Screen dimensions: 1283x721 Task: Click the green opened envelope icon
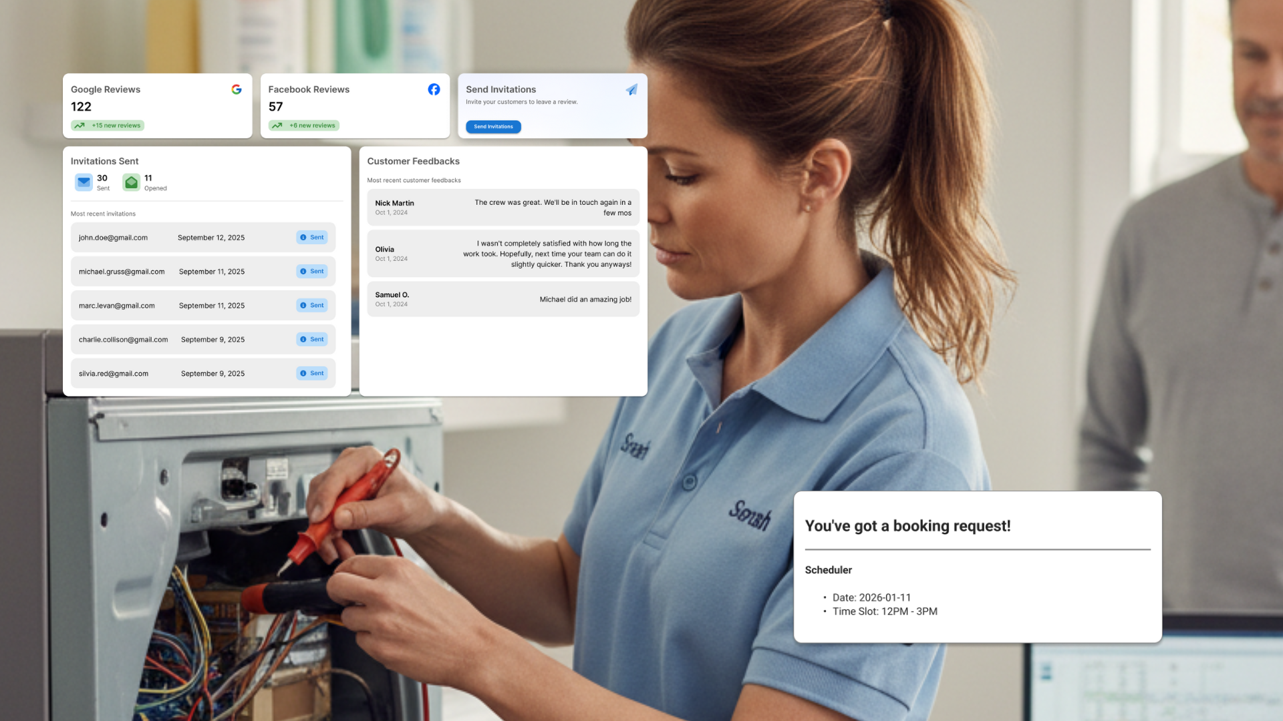[x=132, y=182]
